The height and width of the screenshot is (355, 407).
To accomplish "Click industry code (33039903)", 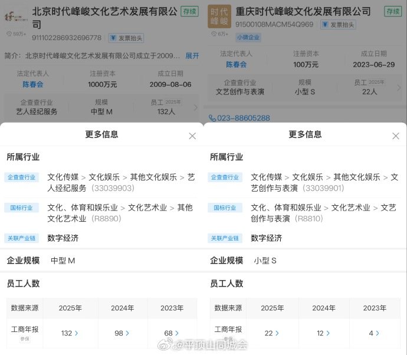I will click(113, 188).
